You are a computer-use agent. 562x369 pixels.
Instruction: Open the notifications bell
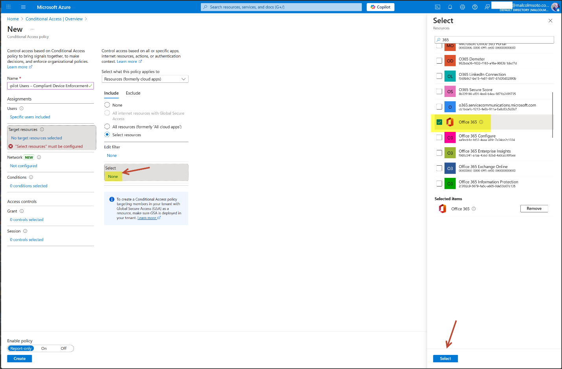(450, 7)
